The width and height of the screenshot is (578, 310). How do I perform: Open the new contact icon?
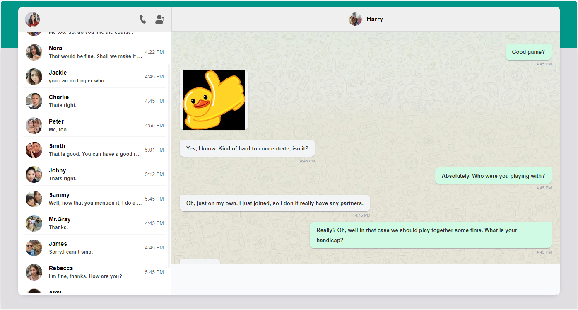tap(159, 19)
